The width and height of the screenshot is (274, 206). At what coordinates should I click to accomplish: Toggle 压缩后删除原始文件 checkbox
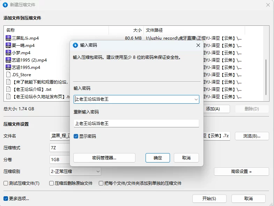(52, 183)
